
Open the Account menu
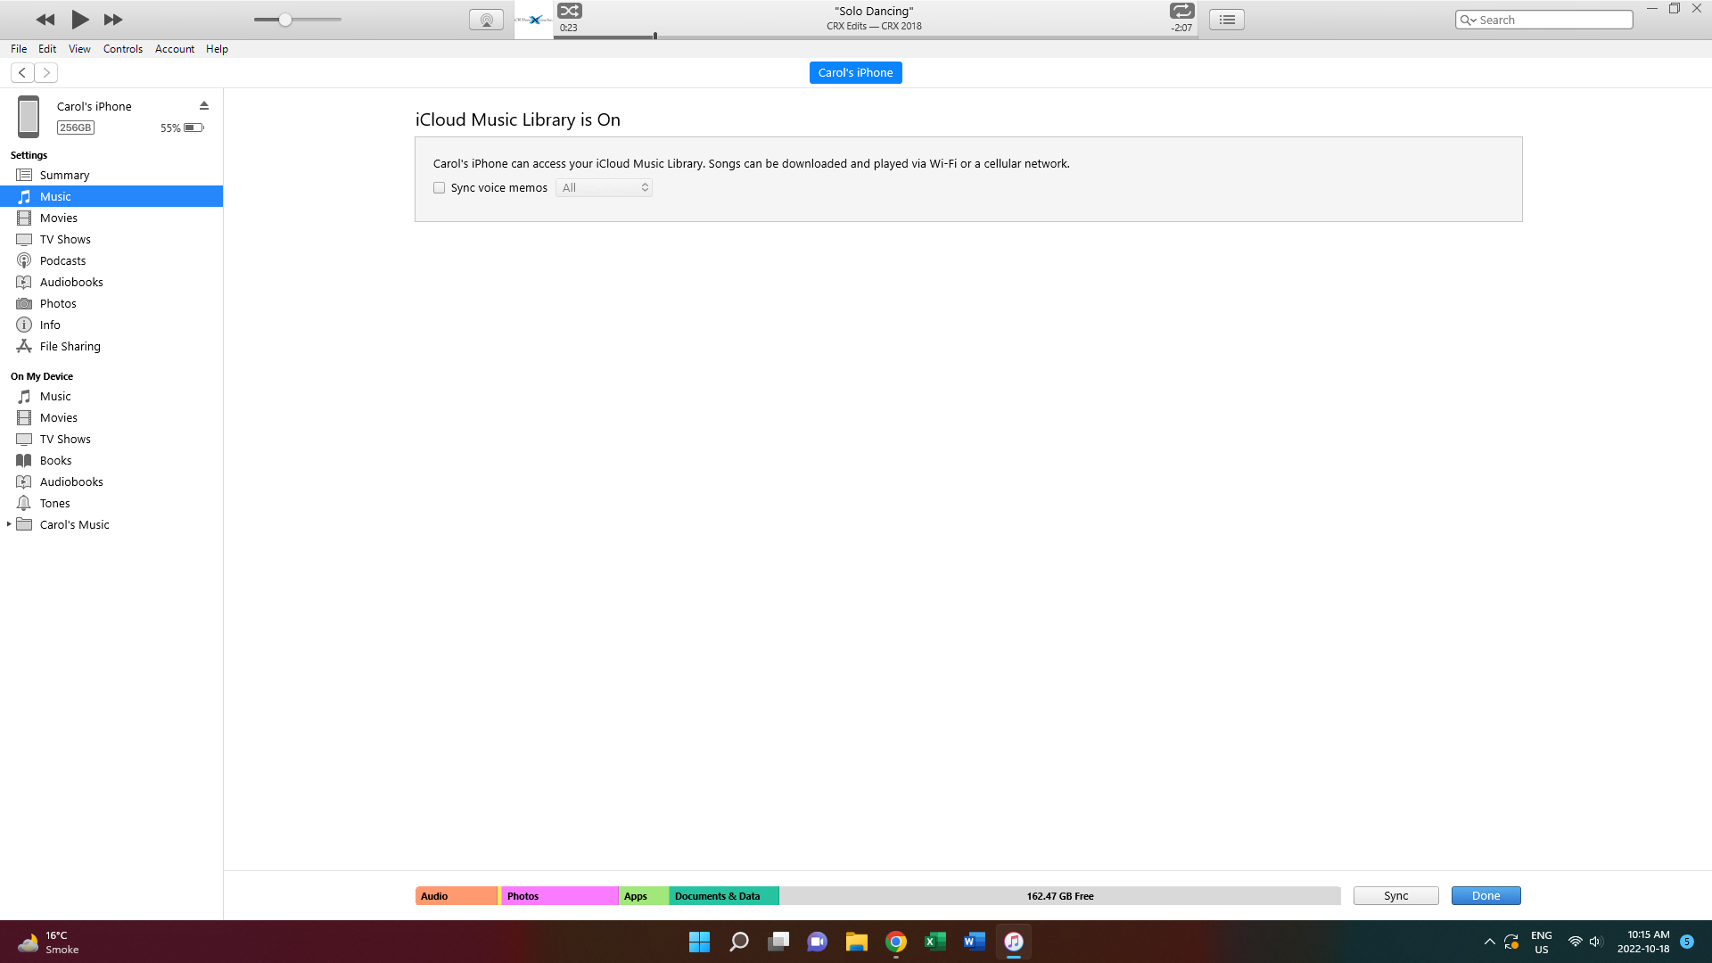pyautogui.click(x=174, y=49)
